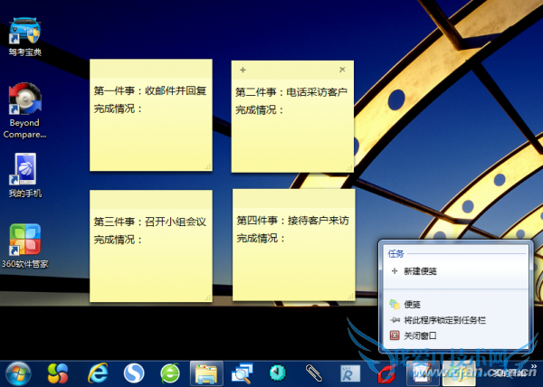Screen dimensions: 543x387
Task: Open the notepad-with-pencil icon in taskbar
Action: [x=422, y=373]
